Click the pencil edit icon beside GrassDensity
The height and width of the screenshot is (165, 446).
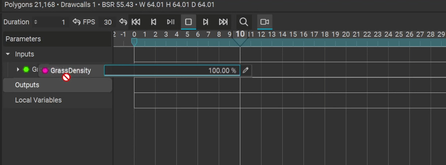pyautogui.click(x=246, y=70)
